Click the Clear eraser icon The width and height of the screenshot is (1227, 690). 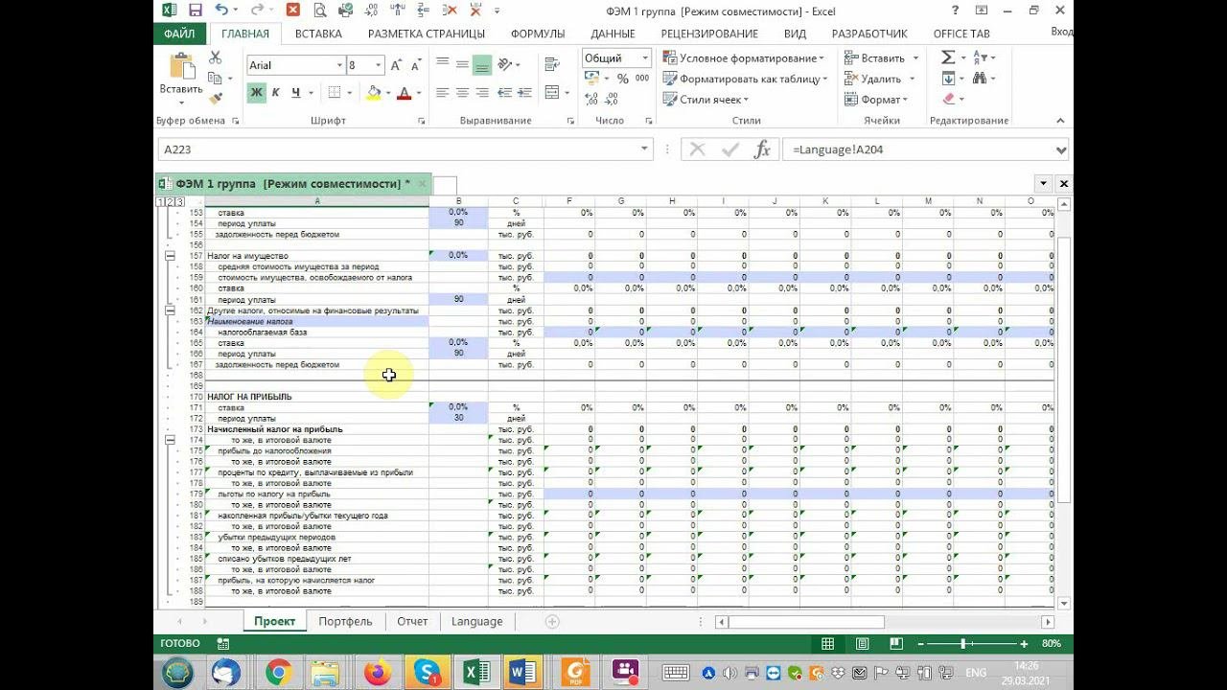(948, 99)
